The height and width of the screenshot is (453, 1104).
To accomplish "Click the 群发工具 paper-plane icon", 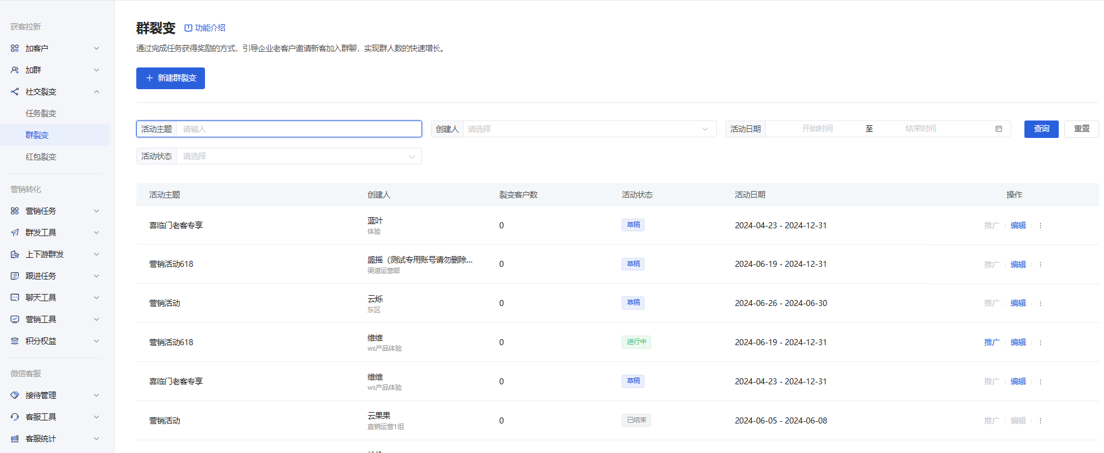I will pos(14,233).
